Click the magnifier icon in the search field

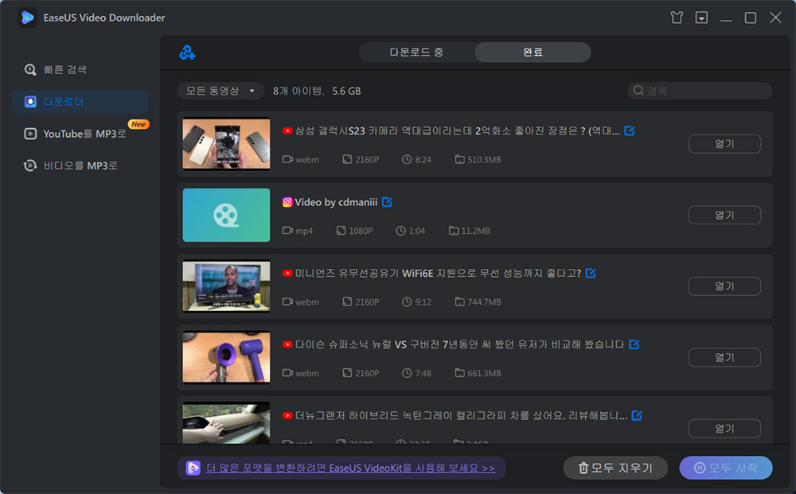coord(638,91)
